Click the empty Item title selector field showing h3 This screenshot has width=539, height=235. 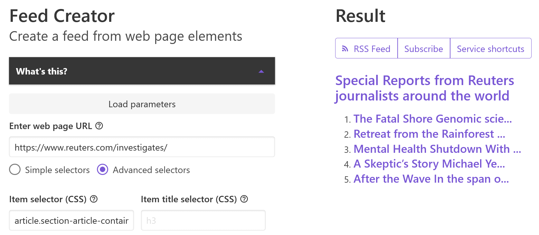203,220
